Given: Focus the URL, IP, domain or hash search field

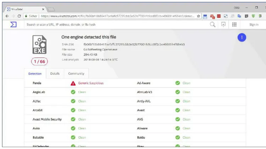Looking at the screenshot, I should (x=117, y=24).
